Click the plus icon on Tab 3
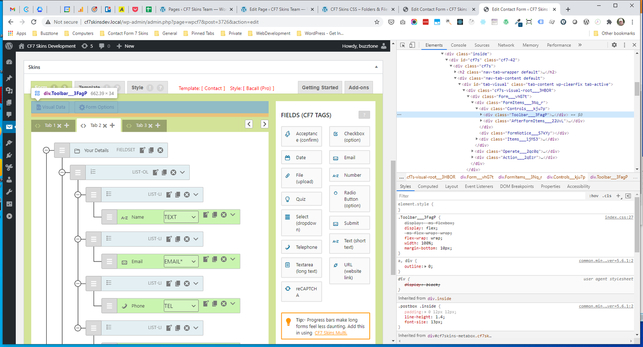Screen dimensions: 643x347 click(x=158, y=126)
